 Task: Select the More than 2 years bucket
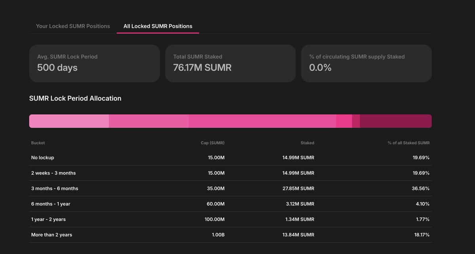click(52, 235)
